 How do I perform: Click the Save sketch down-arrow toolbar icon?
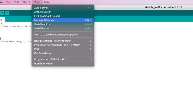click(x=7, y=13)
